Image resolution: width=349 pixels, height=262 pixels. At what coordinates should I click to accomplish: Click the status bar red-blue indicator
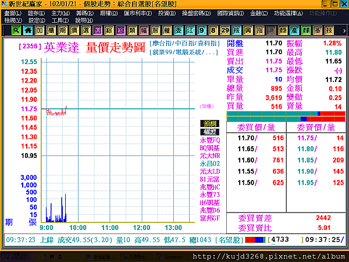(255, 240)
